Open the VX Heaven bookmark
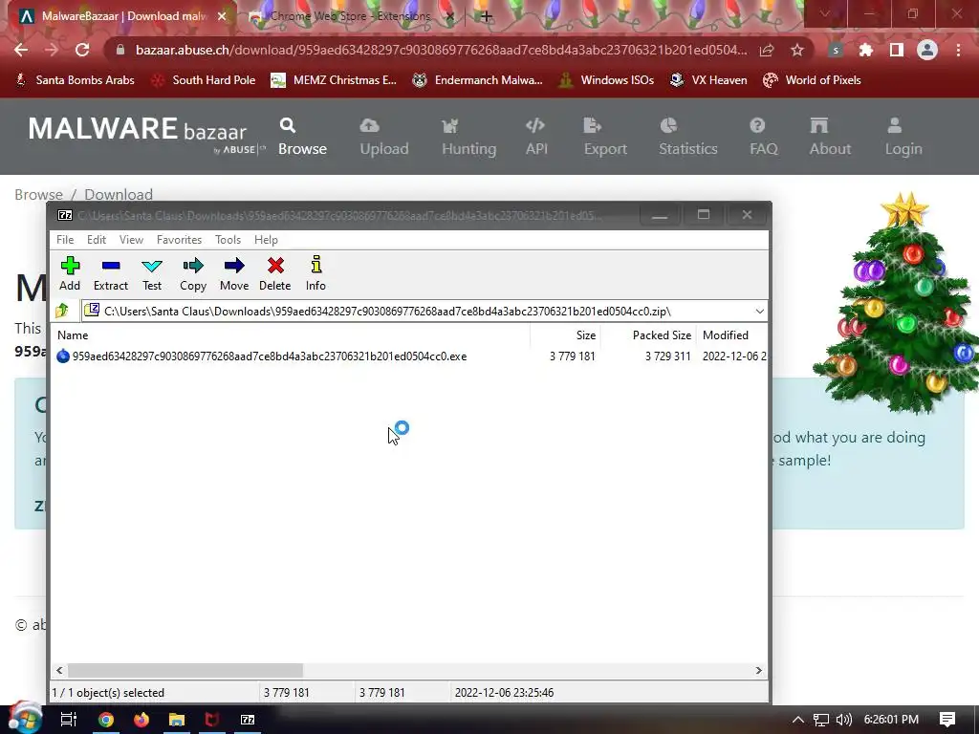This screenshot has width=979, height=734. tap(708, 80)
